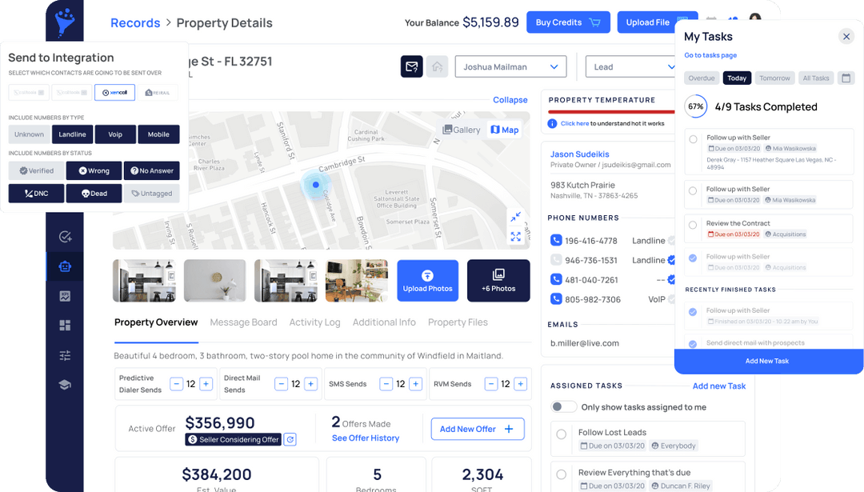
Task: Open the living room photo thumbnail
Action: 357,281
